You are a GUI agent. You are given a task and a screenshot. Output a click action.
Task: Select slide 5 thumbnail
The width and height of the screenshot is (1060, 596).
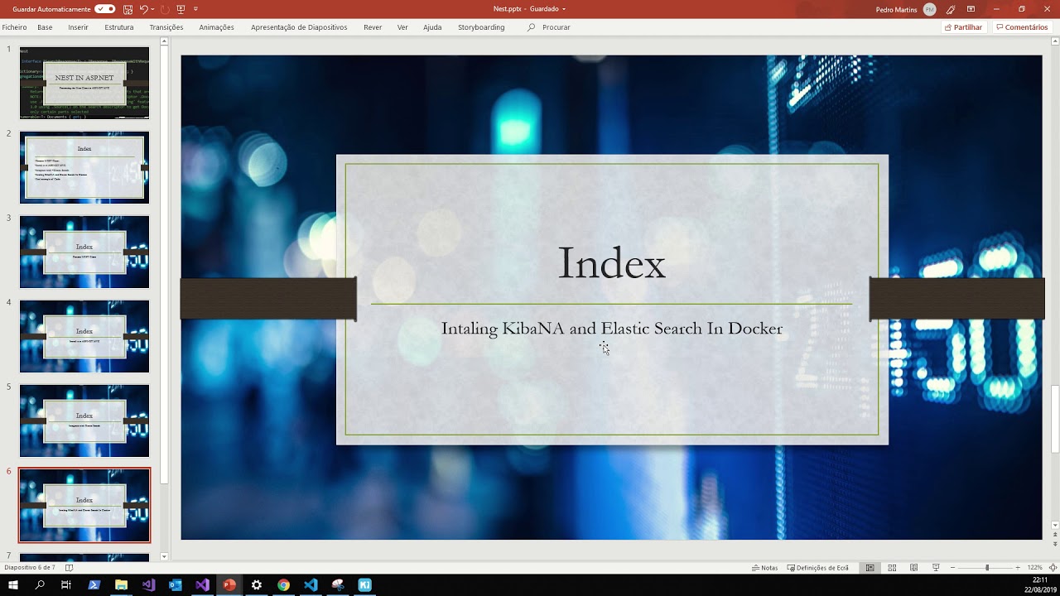click(84, 421)
